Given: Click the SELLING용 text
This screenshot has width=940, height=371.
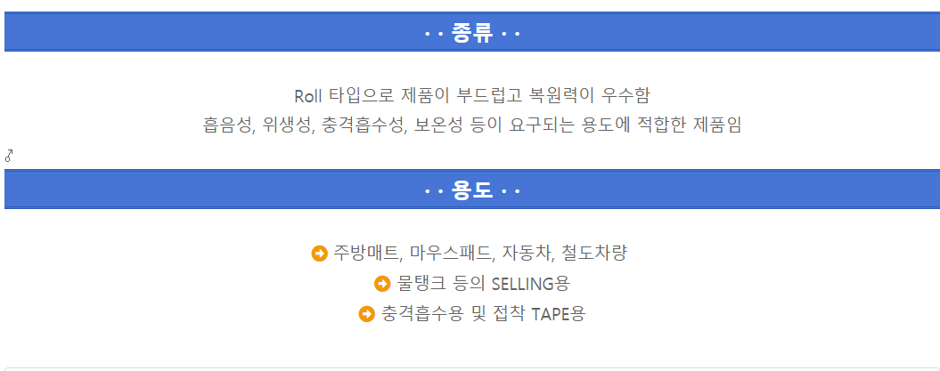Looking at the screenshot, I should [530, 284].
